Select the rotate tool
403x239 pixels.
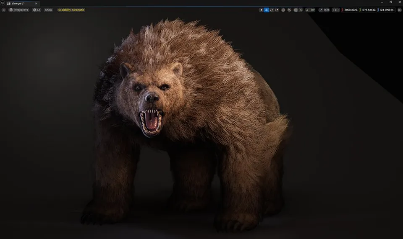(272, 10)
